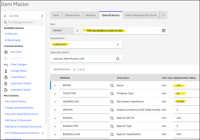
Task: Click lookup magnifier for BRAND attribute
Action: point(112,86)
